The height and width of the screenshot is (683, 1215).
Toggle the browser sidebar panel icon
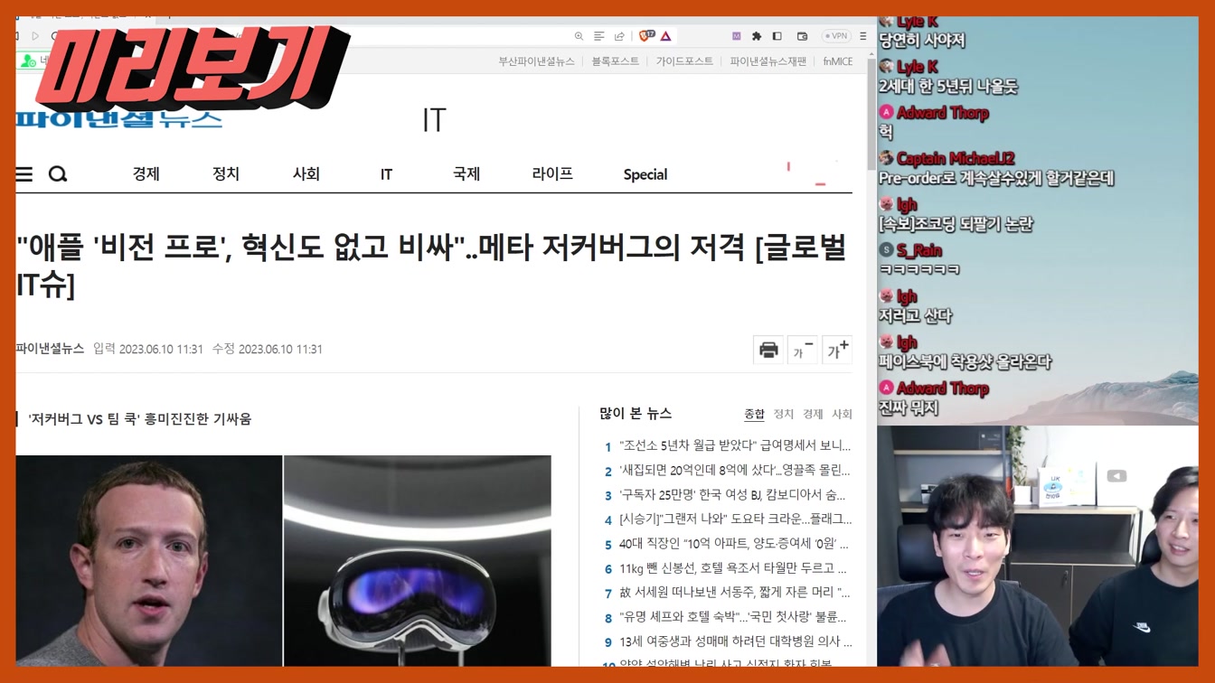coord(777,36)
